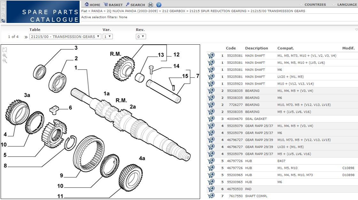Add BEARING M5 + (LV5, LV6, V16) to basket
This screenshot has height=200, width=358.
(211, 112)
